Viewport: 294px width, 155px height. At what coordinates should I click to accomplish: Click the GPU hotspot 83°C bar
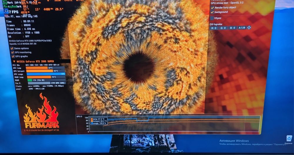[x=46, y=71]
